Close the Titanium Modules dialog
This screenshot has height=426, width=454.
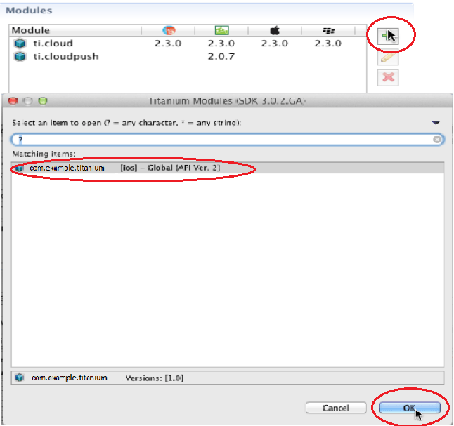13,101
